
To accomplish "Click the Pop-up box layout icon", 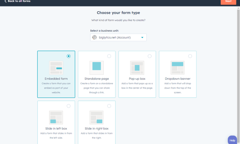I will pyautogui.click(x=137, y=68).
